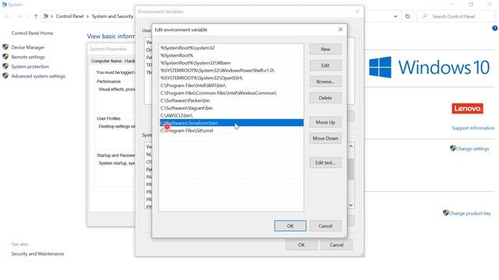Go up one level in Control Panel
Screen dimensions: 499x280
pyautogui.click(x=36, y=16)
